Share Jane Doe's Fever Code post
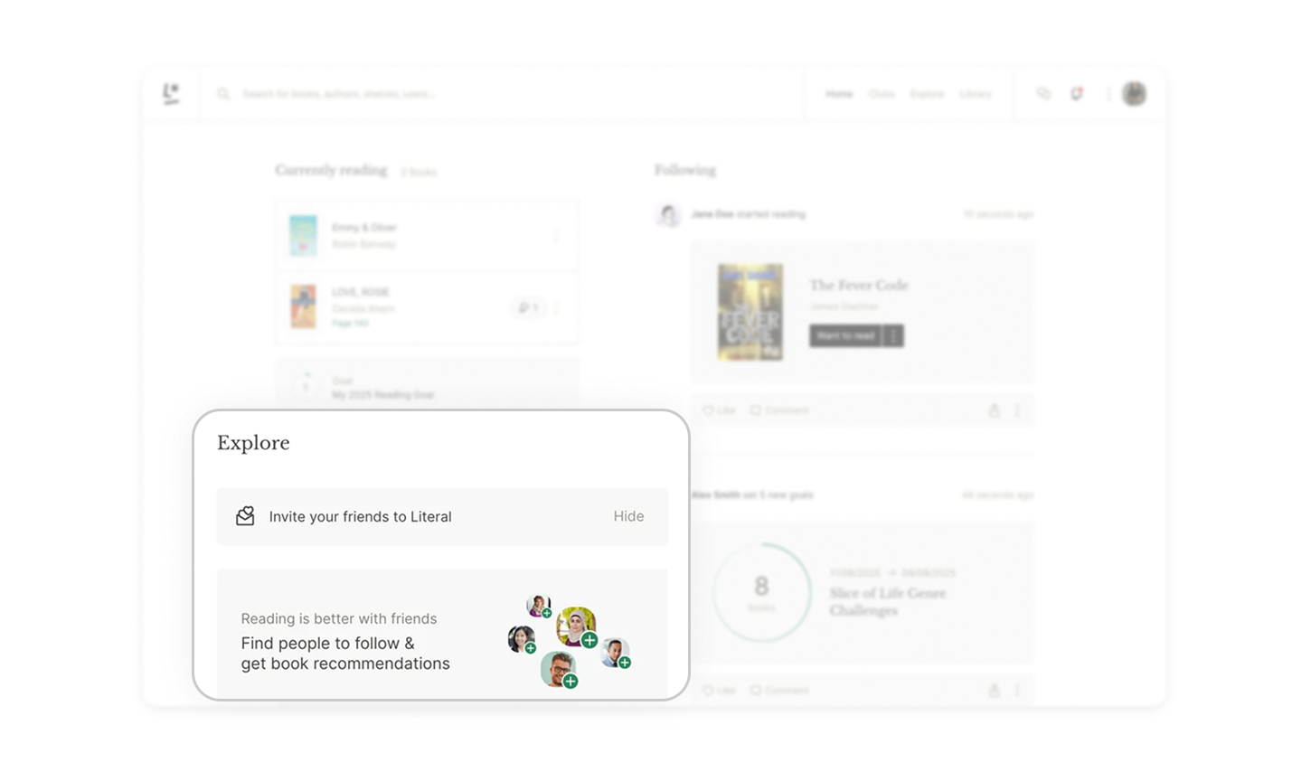This screenshot has width=1311, height=772. pos(995,410)
